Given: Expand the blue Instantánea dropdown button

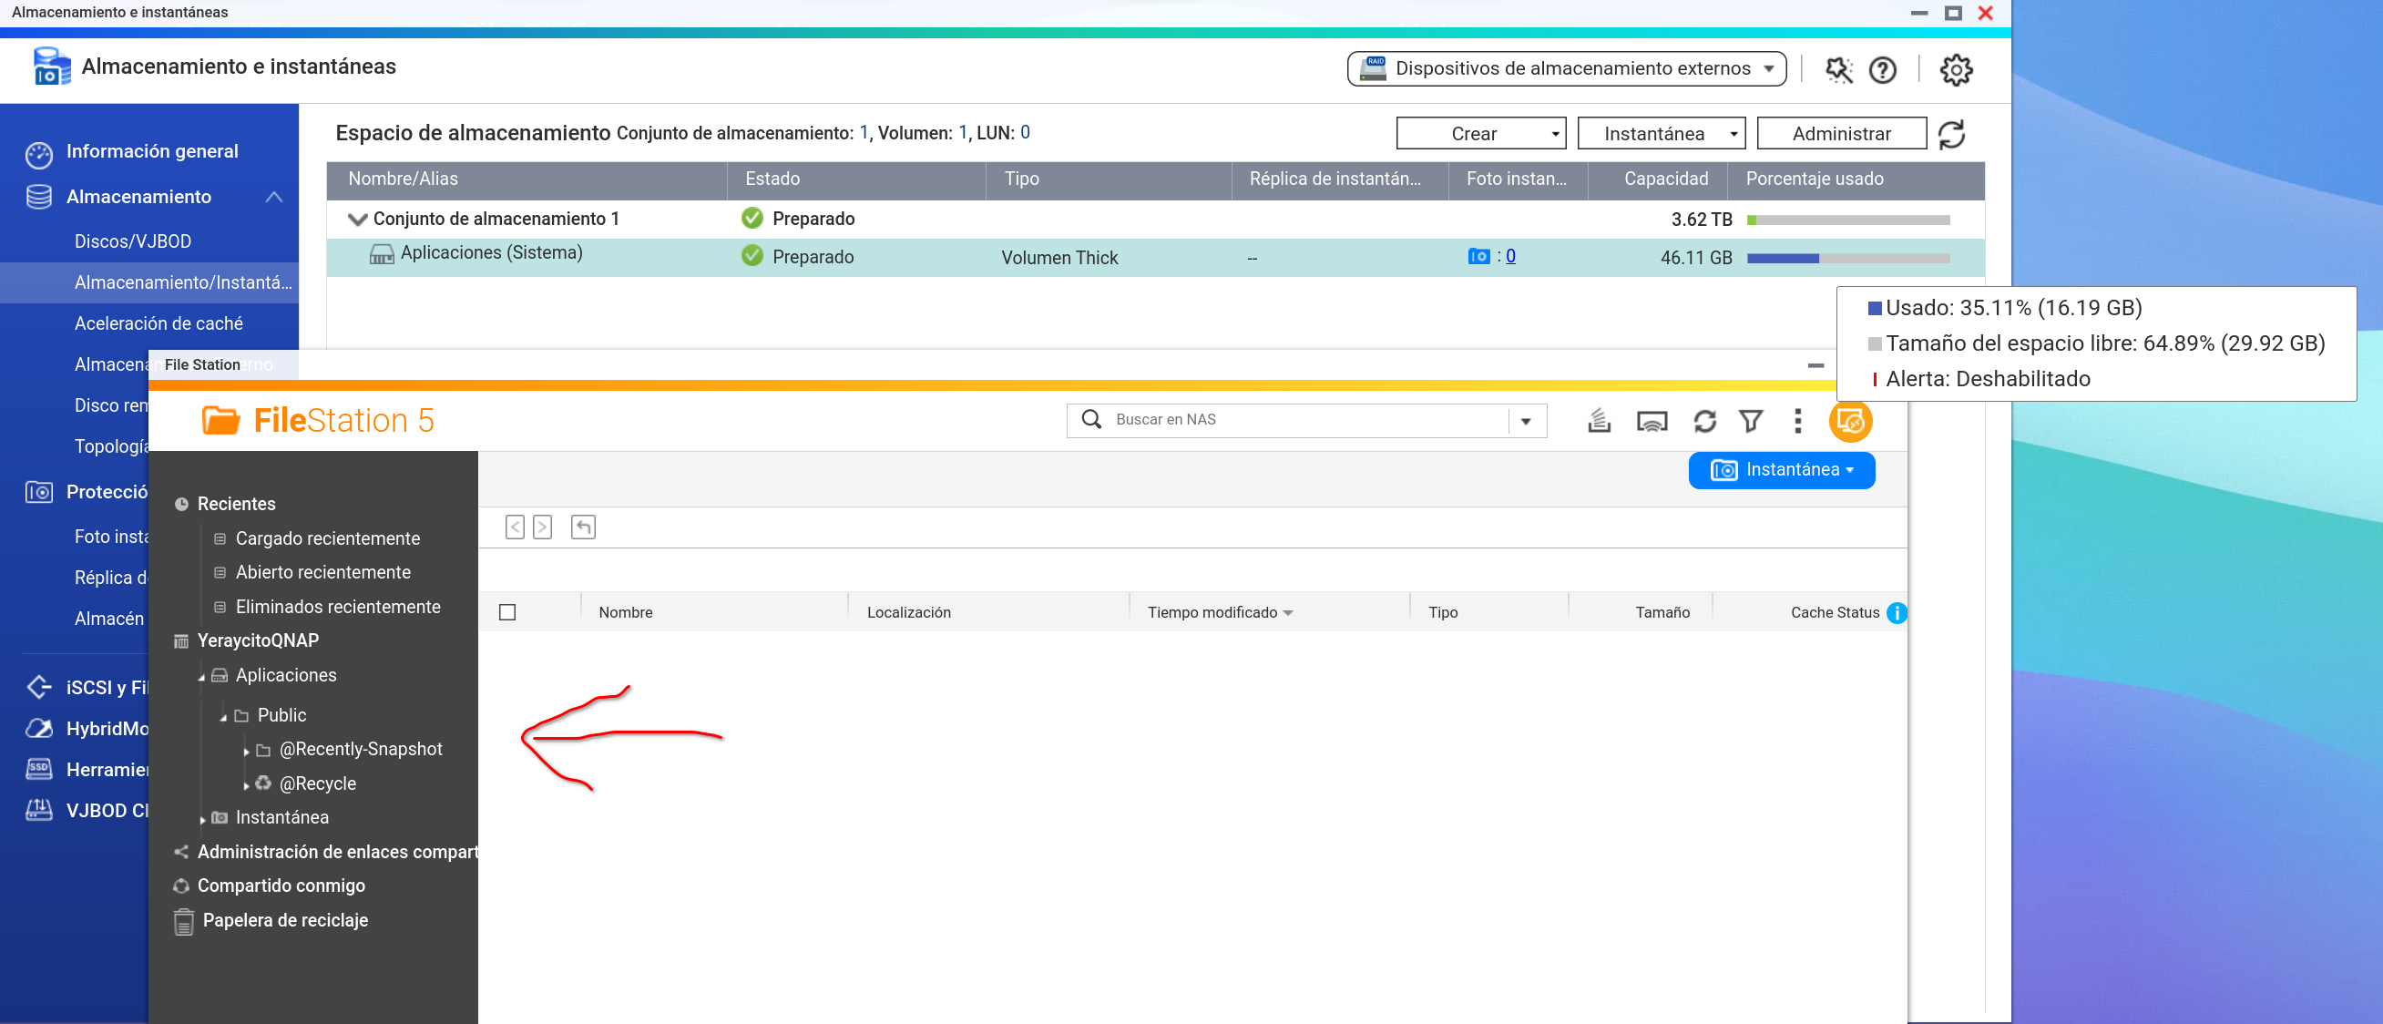Looking at the screenshot, I should 1781,470.
